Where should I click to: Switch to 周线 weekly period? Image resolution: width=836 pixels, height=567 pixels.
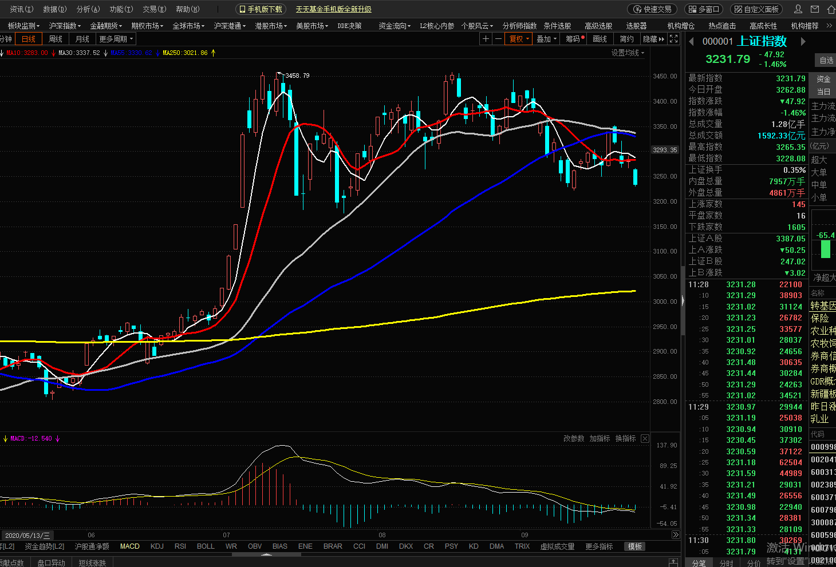56,39
